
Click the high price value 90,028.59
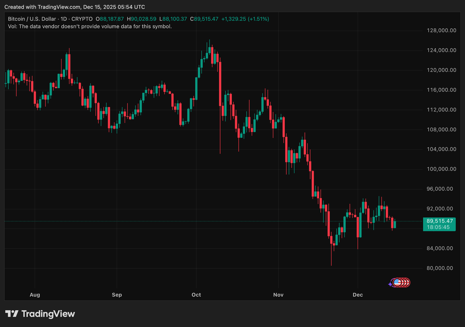point(144,19)
